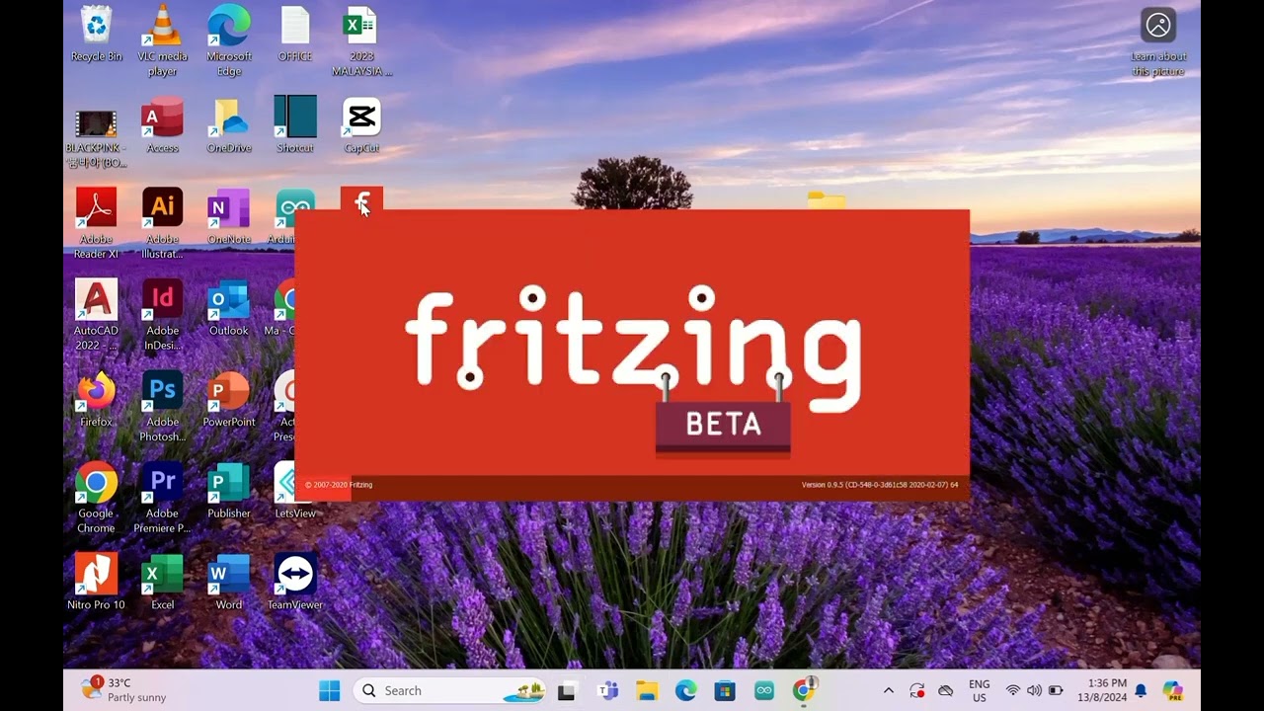The height and width of the screenshot is (711, 1264).
Task: Launch TeamViewer desktop shortcut
Action: [294, 583]
